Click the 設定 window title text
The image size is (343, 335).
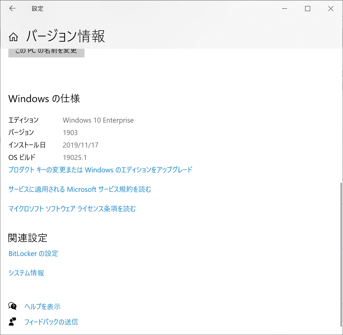tap(38, 8)
